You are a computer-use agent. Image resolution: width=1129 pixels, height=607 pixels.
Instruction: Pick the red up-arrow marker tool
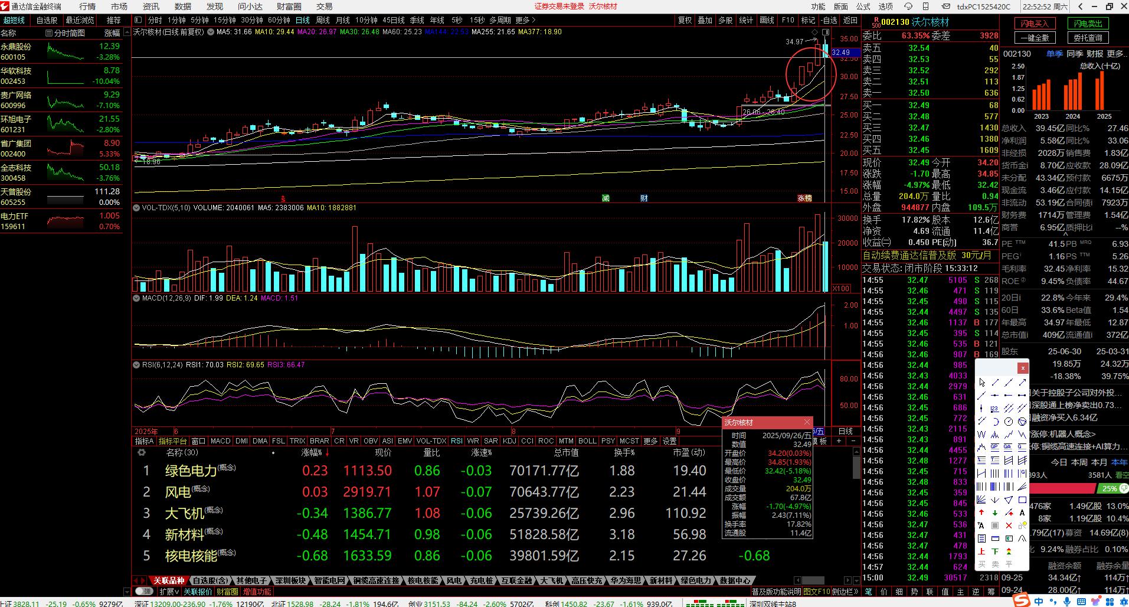tap(981, 513)
